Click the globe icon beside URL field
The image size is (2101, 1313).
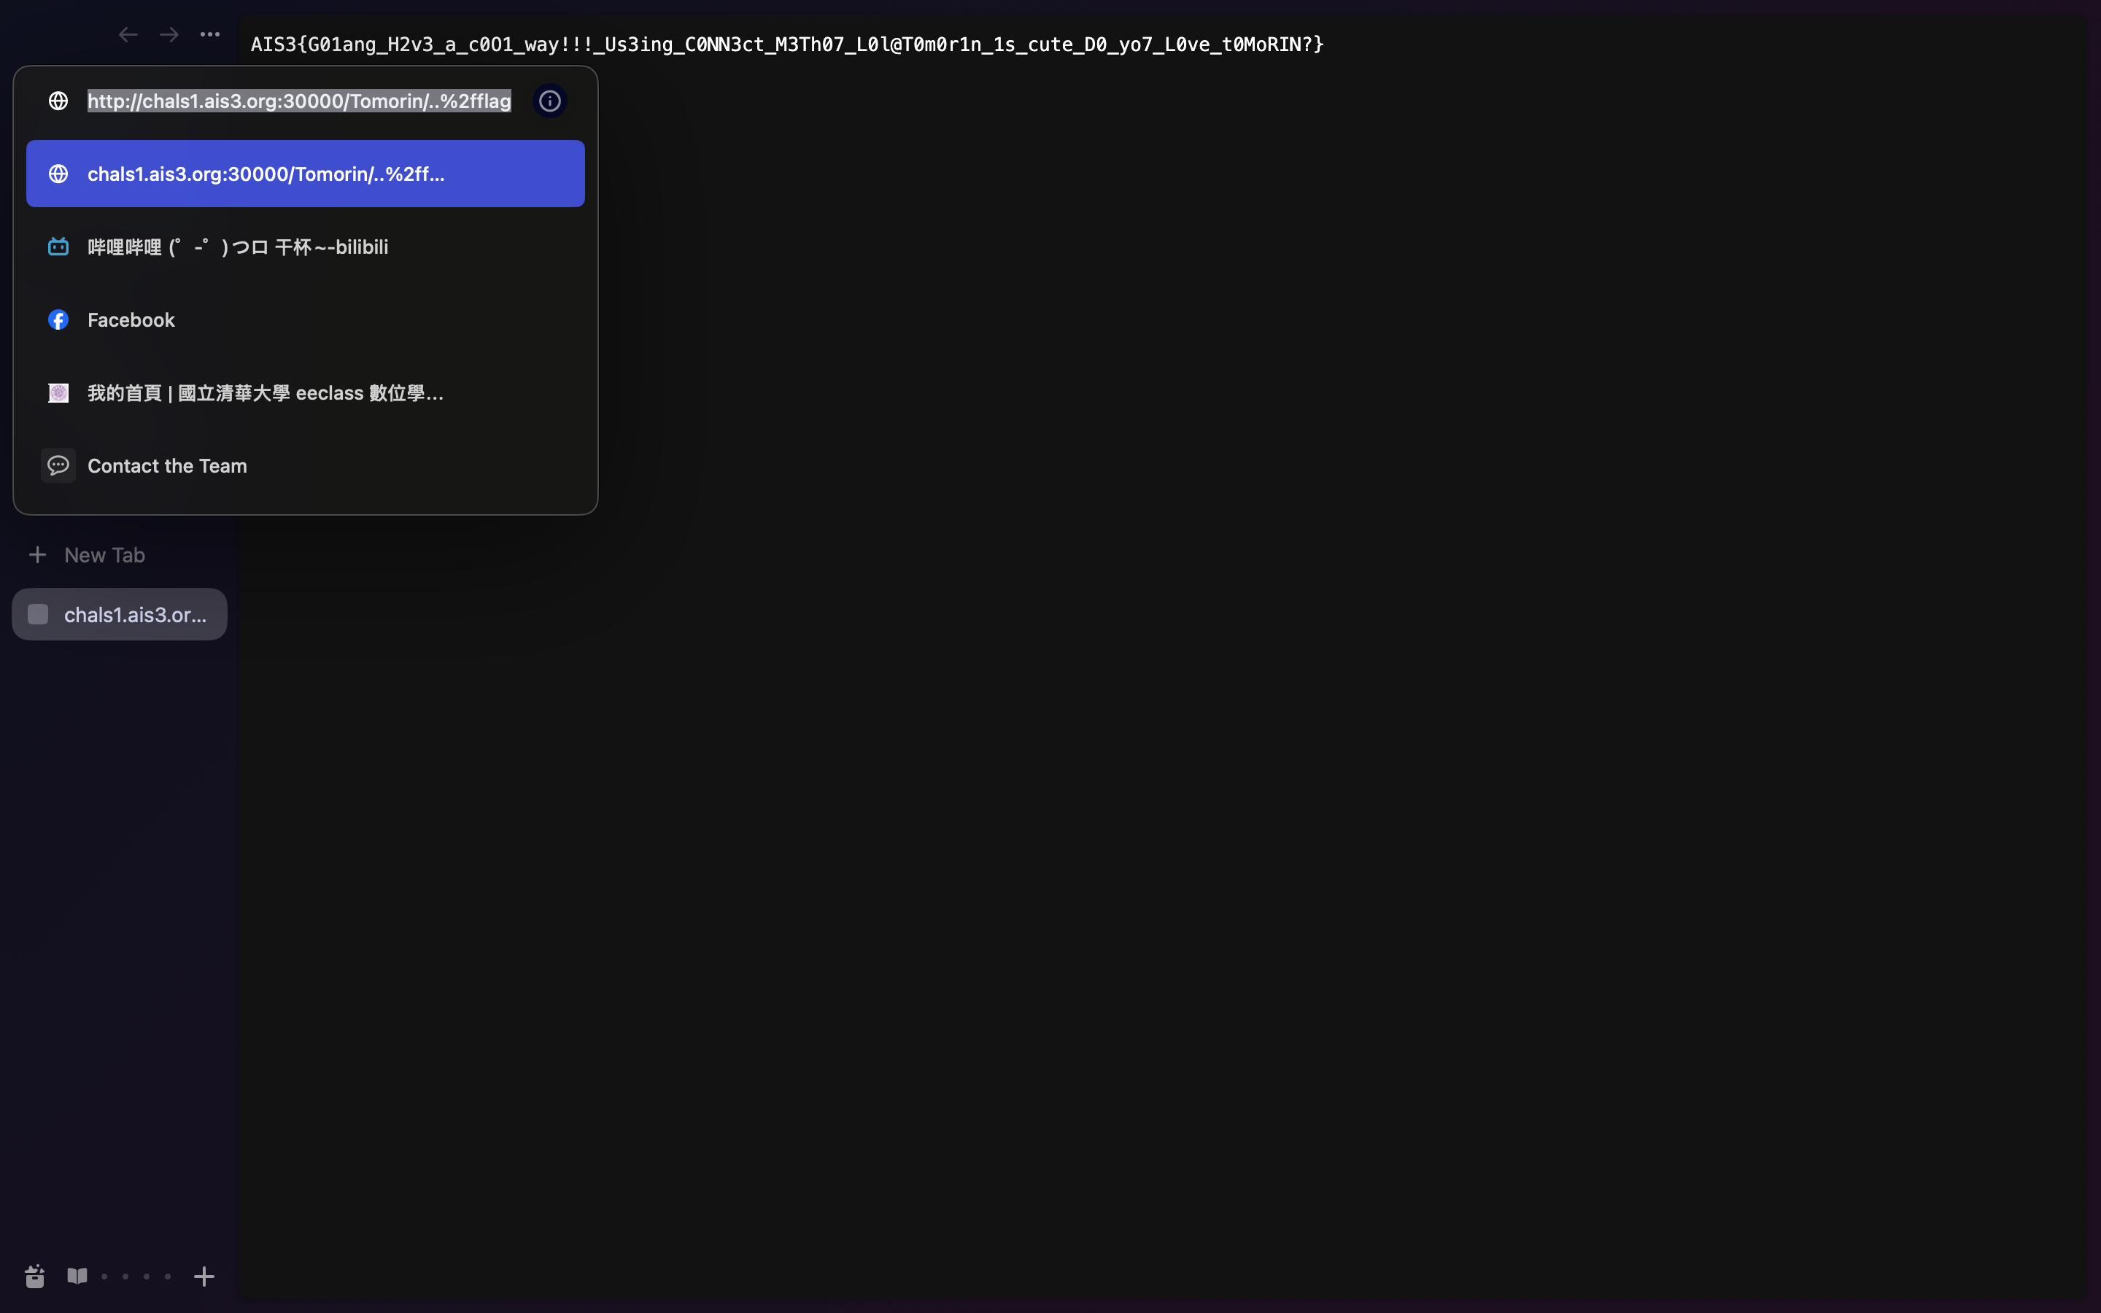click(58, 101)
